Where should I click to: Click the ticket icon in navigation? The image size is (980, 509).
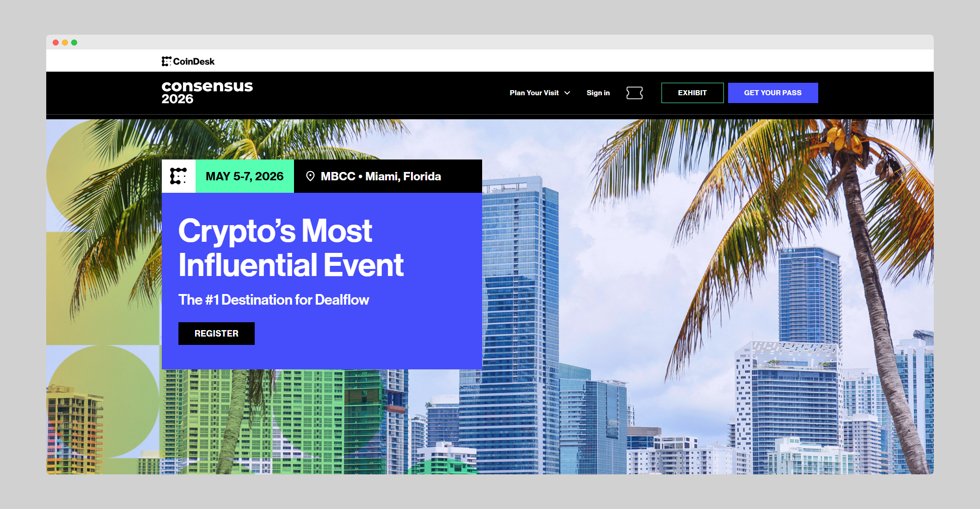(634, 93)
